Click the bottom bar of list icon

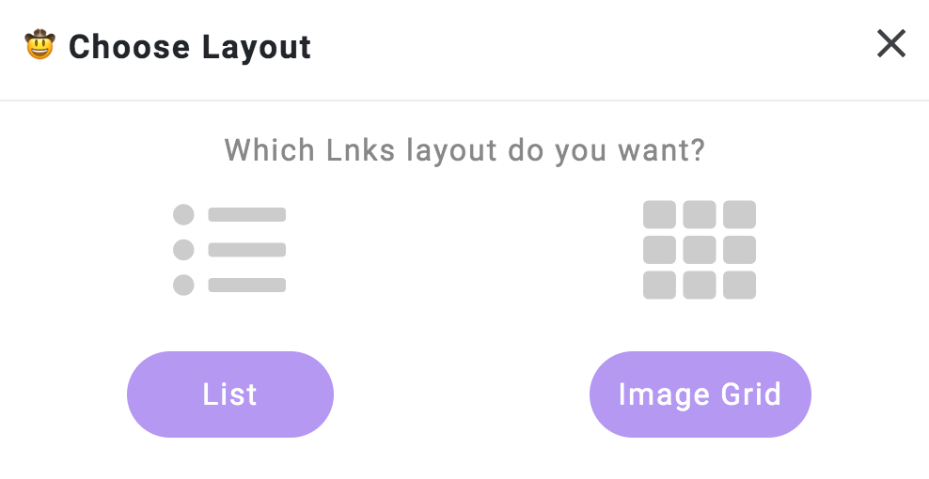click(247, 285)
